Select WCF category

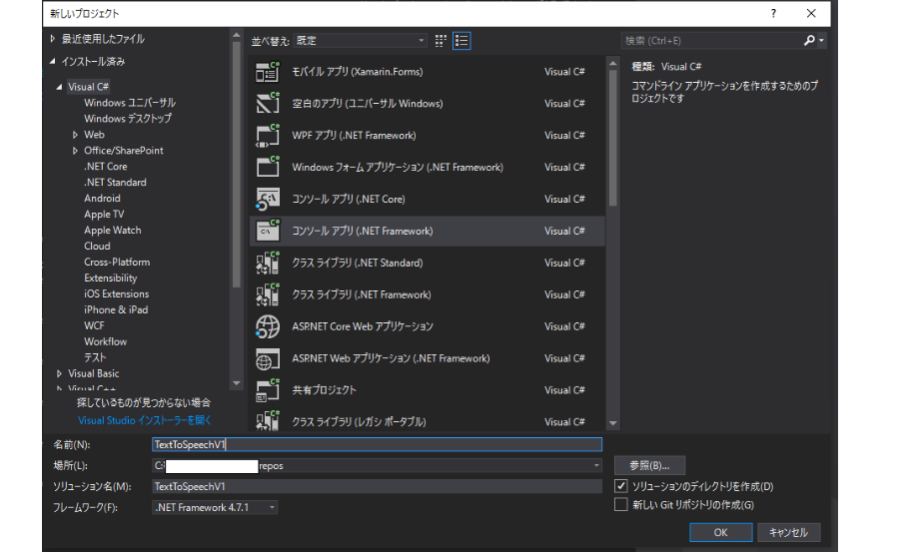pos(94,325)
